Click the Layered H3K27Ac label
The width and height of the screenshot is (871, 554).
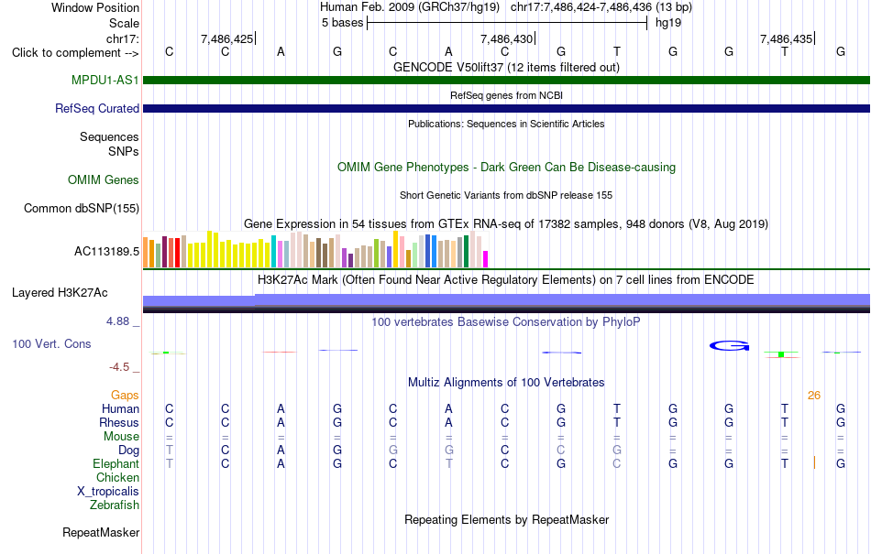click(x=60, y=293)
